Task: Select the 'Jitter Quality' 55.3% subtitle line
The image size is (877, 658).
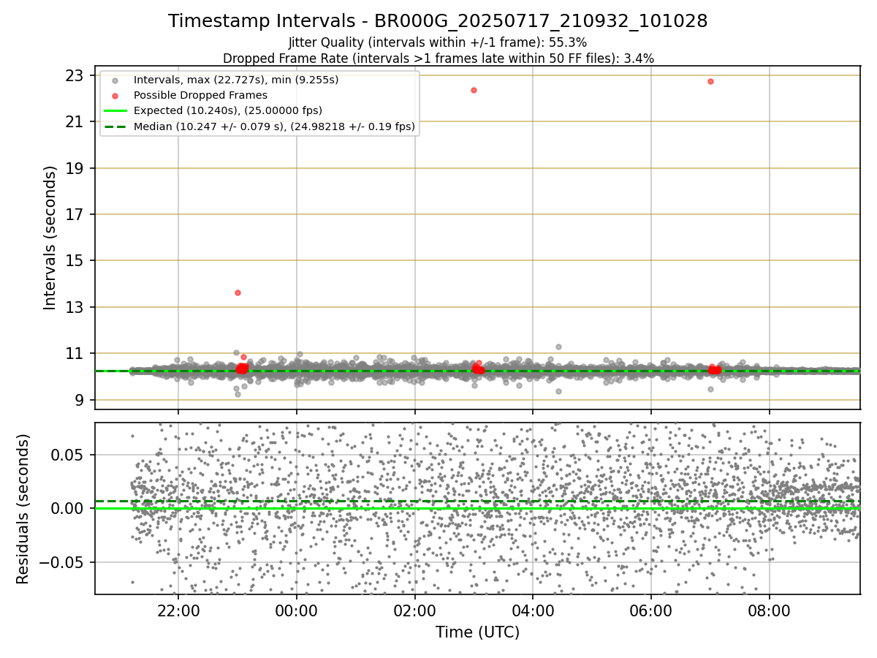Action: tap(438, 42)
